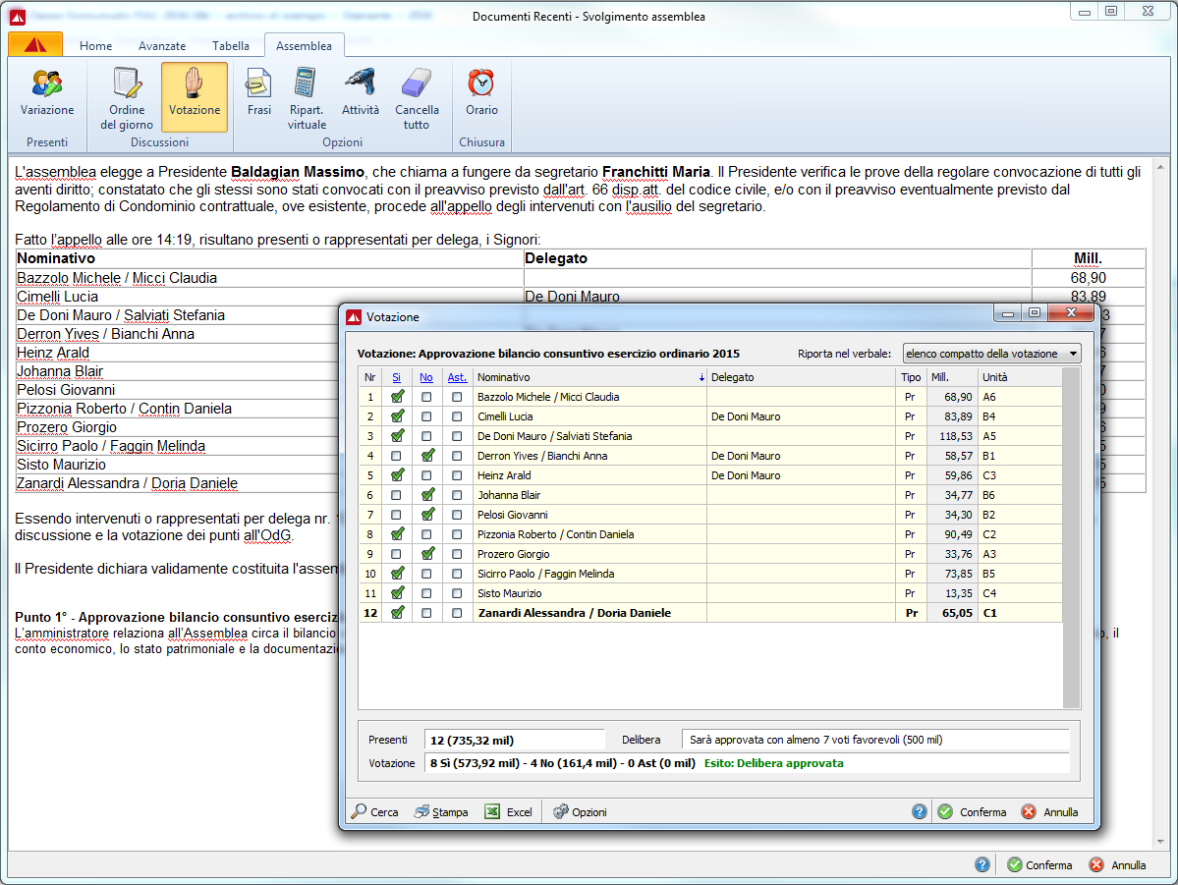Viewport: 1178px width, 885px height.
Task: Click Cancella tutto eraser
Action: tap(417, 98)
